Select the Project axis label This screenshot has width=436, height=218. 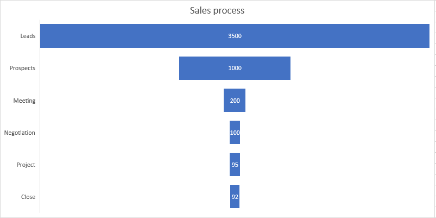[26, 165]
